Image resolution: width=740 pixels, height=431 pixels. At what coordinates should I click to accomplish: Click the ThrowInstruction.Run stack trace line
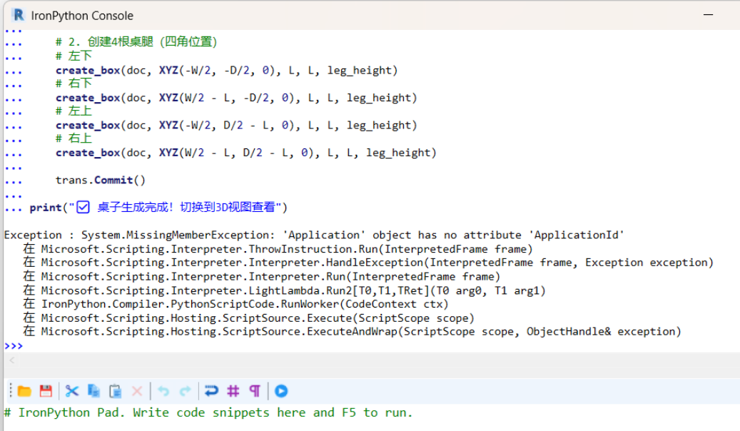[x=278, y=249]
